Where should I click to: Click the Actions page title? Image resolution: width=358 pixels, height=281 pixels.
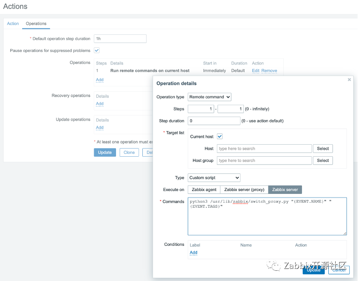(15, 6)
